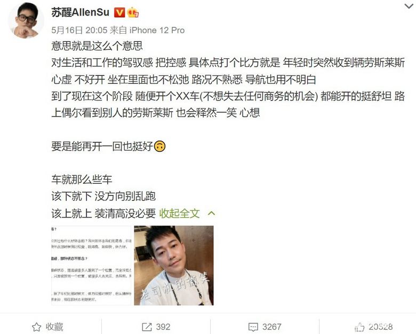The height and width of the screenshot is (334, 416).
Task: Click the star favorite icon
Action: point(37,327)
